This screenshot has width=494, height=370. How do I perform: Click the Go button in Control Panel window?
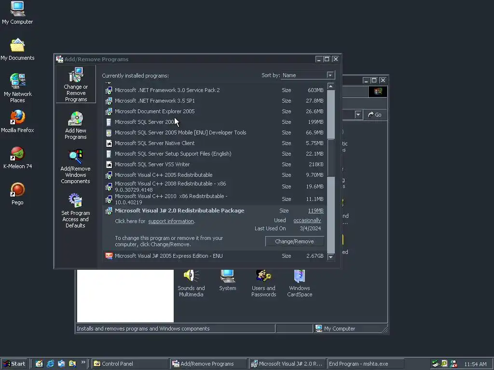coord(375,115)
